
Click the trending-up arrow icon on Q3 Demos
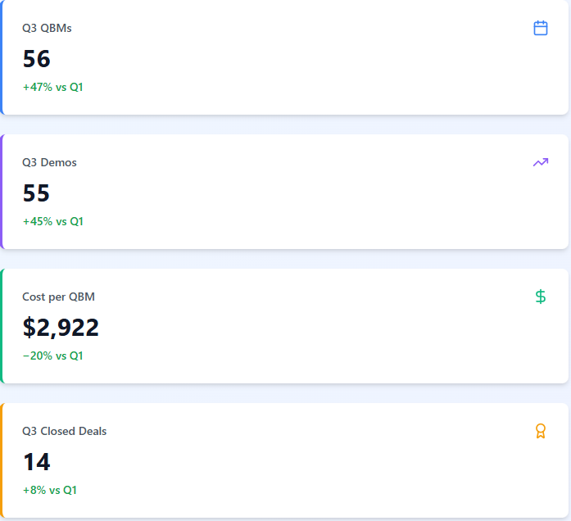pos(540,162)
